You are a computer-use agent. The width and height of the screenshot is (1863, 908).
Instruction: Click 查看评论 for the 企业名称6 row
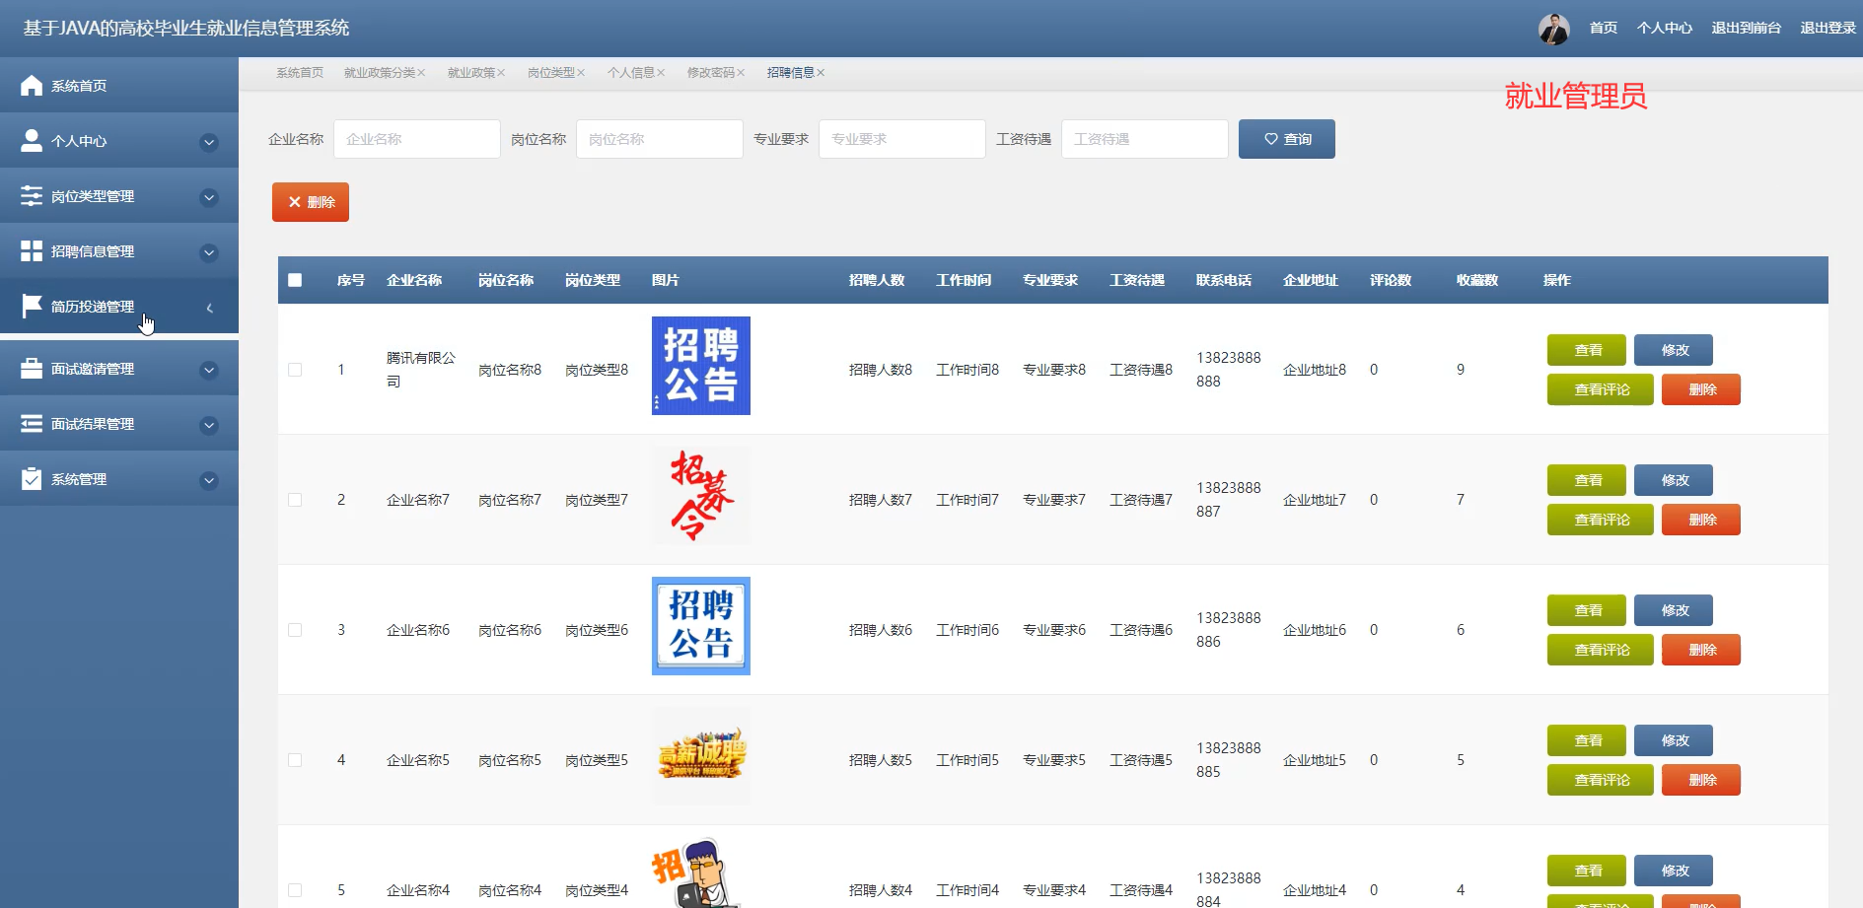click(x=1601, y=650)
